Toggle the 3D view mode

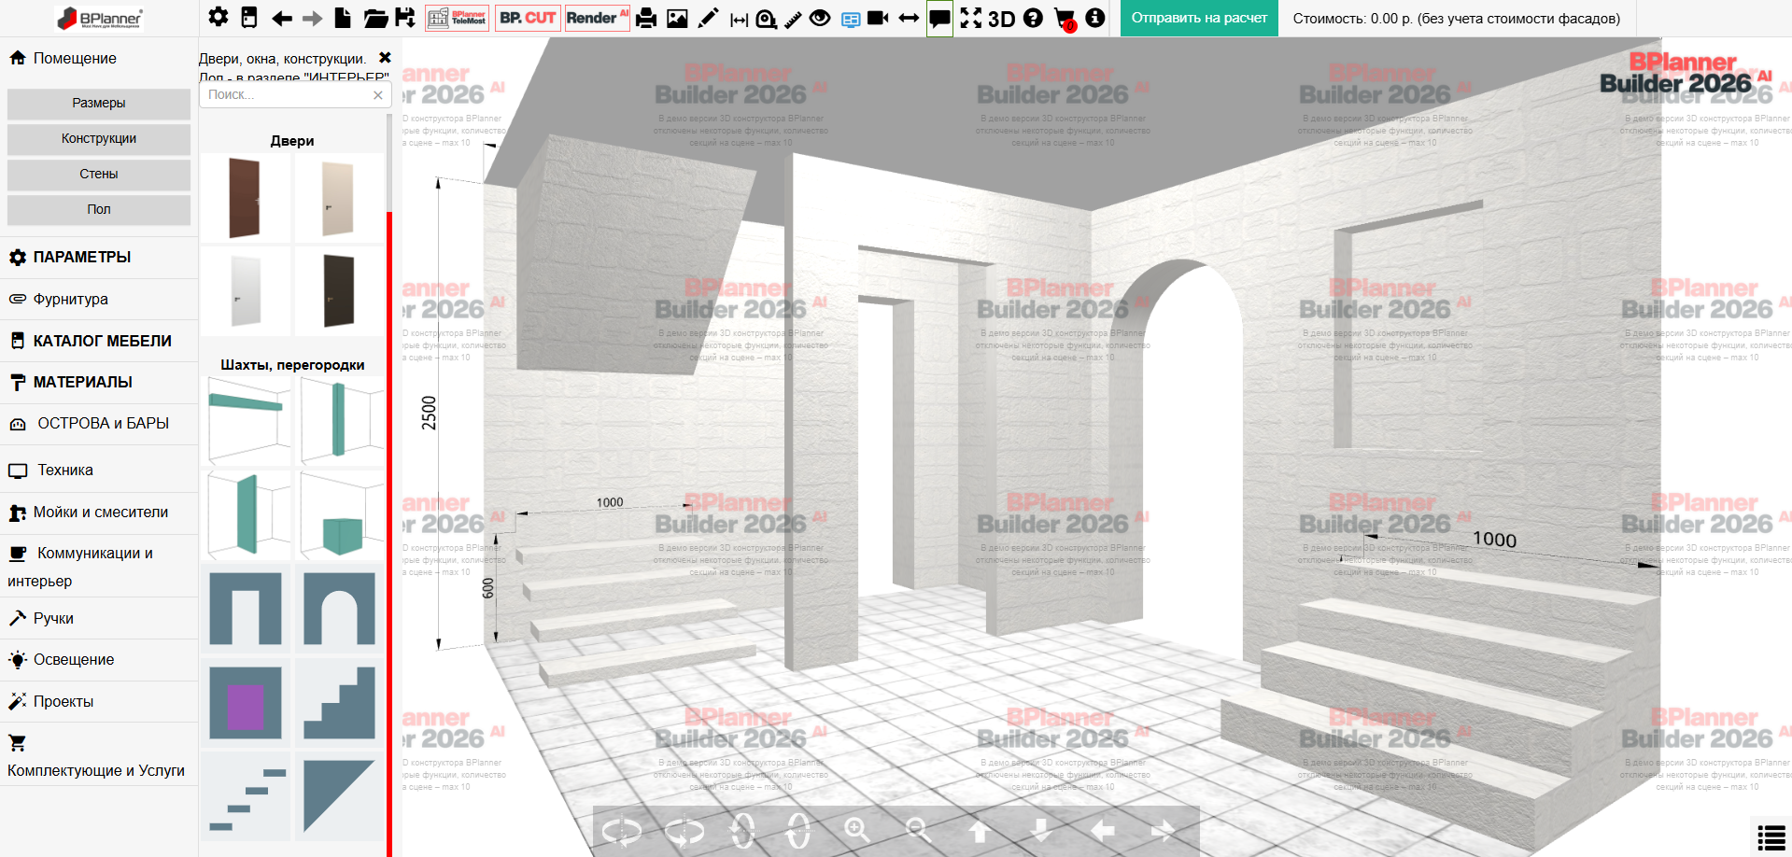pos(1001,19)
